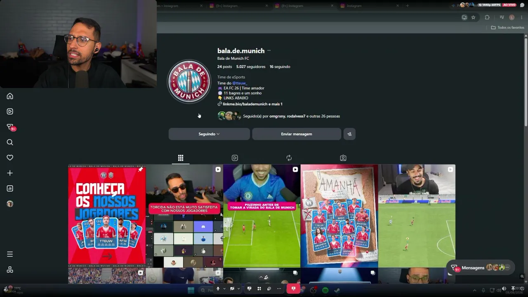Viewport: 528px width, 297px height.
Task: Click the Enviar mensagem button
Action: (x=297, y=134)
